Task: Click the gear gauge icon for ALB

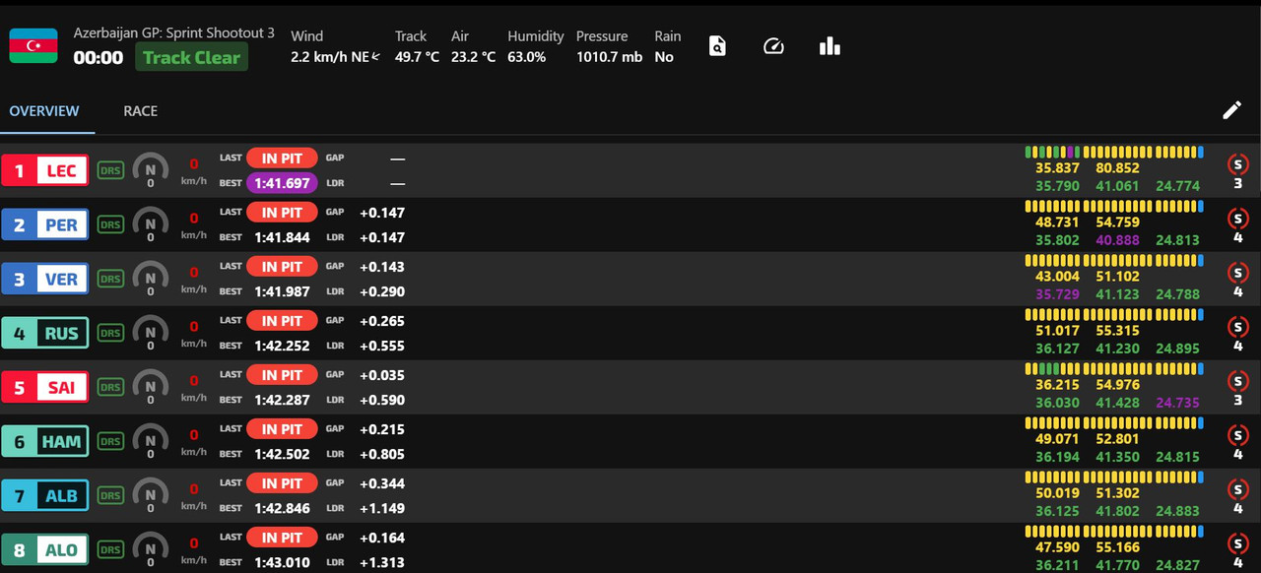Action: [x=150, y=494]
